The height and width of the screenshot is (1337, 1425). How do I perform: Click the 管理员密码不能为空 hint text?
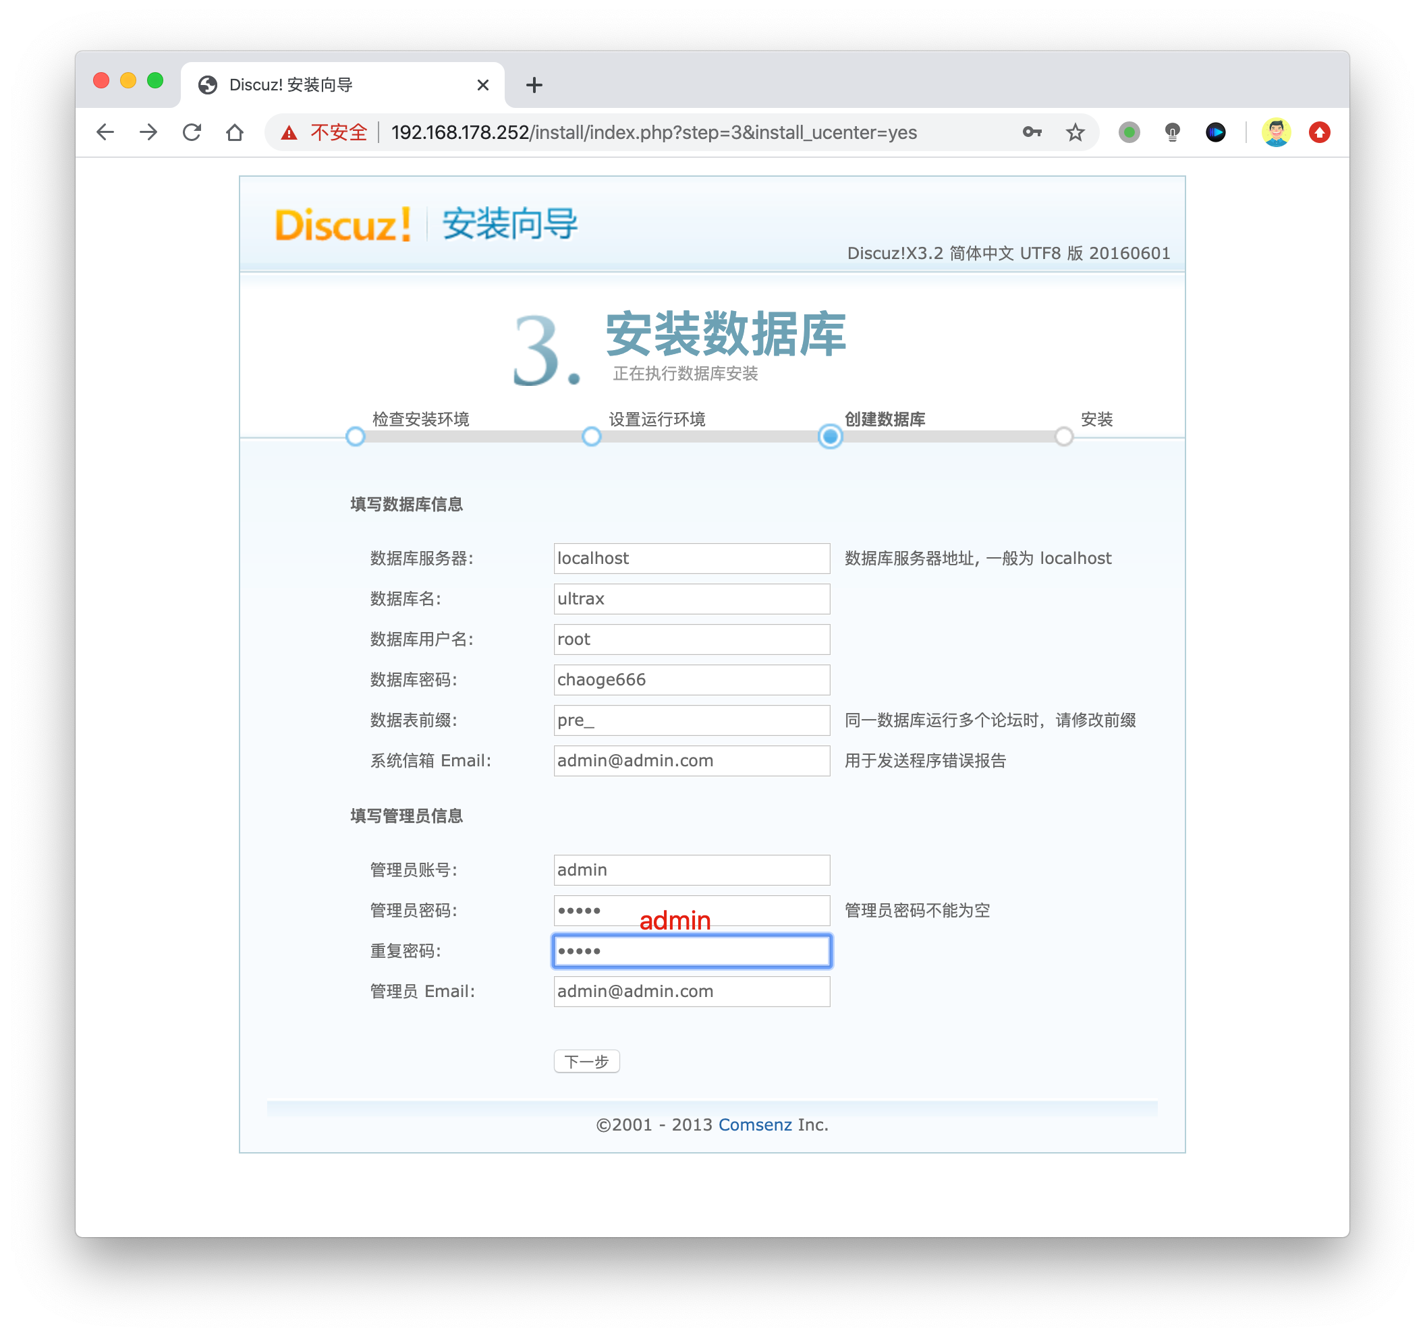click(917, 910)
